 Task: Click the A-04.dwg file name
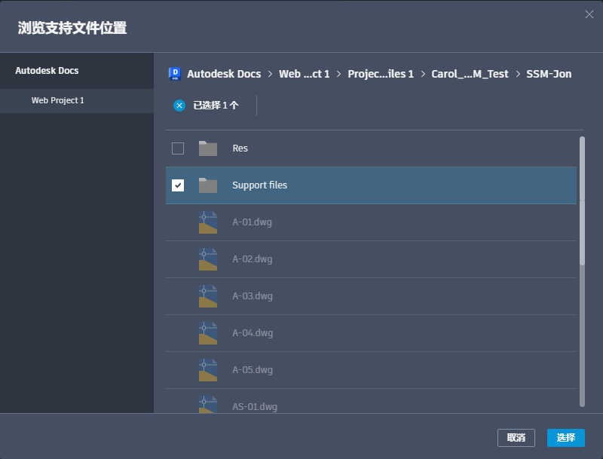pos(253,333)
